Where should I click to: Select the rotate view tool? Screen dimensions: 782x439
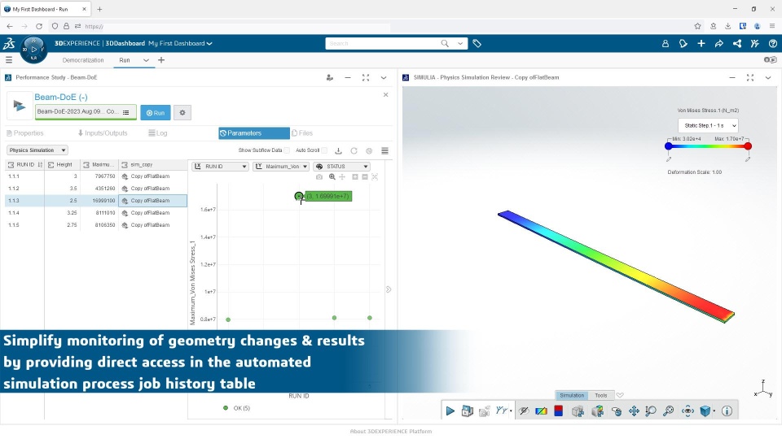pos(617,411)
